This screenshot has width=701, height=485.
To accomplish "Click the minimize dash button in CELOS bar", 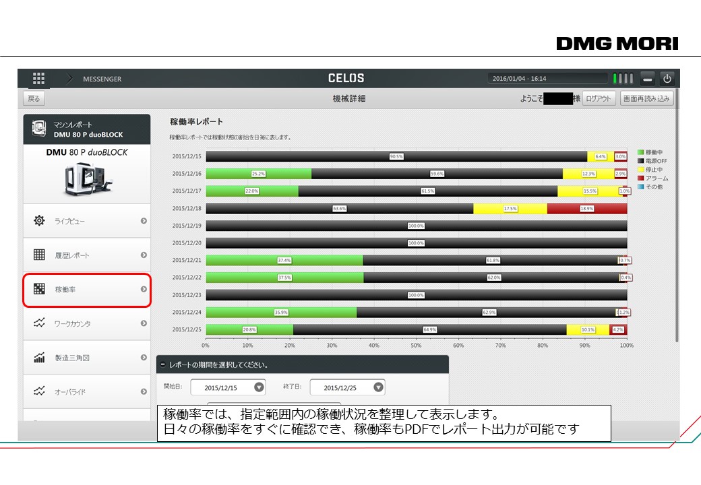I will (x=647, y=79).
